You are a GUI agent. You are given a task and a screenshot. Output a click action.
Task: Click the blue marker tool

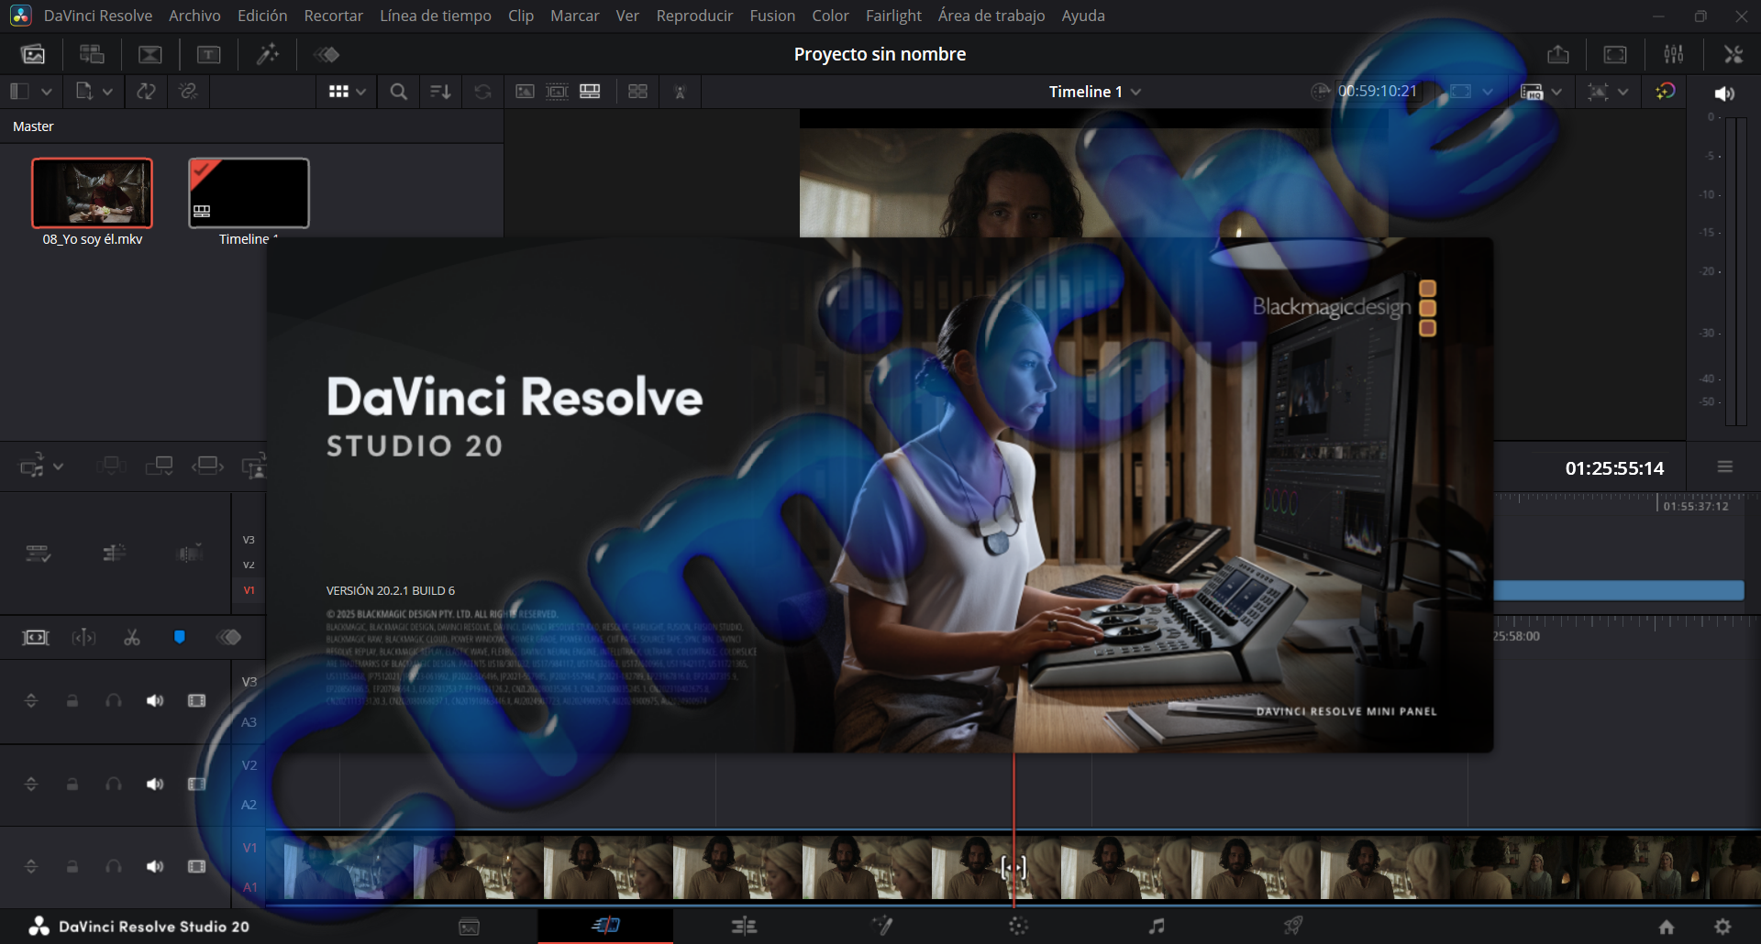(180, 637)
